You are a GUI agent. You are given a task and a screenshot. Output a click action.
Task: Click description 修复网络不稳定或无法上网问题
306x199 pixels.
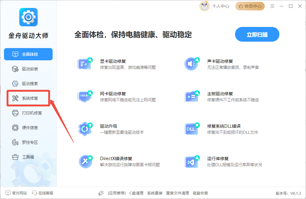pos(128,100)
